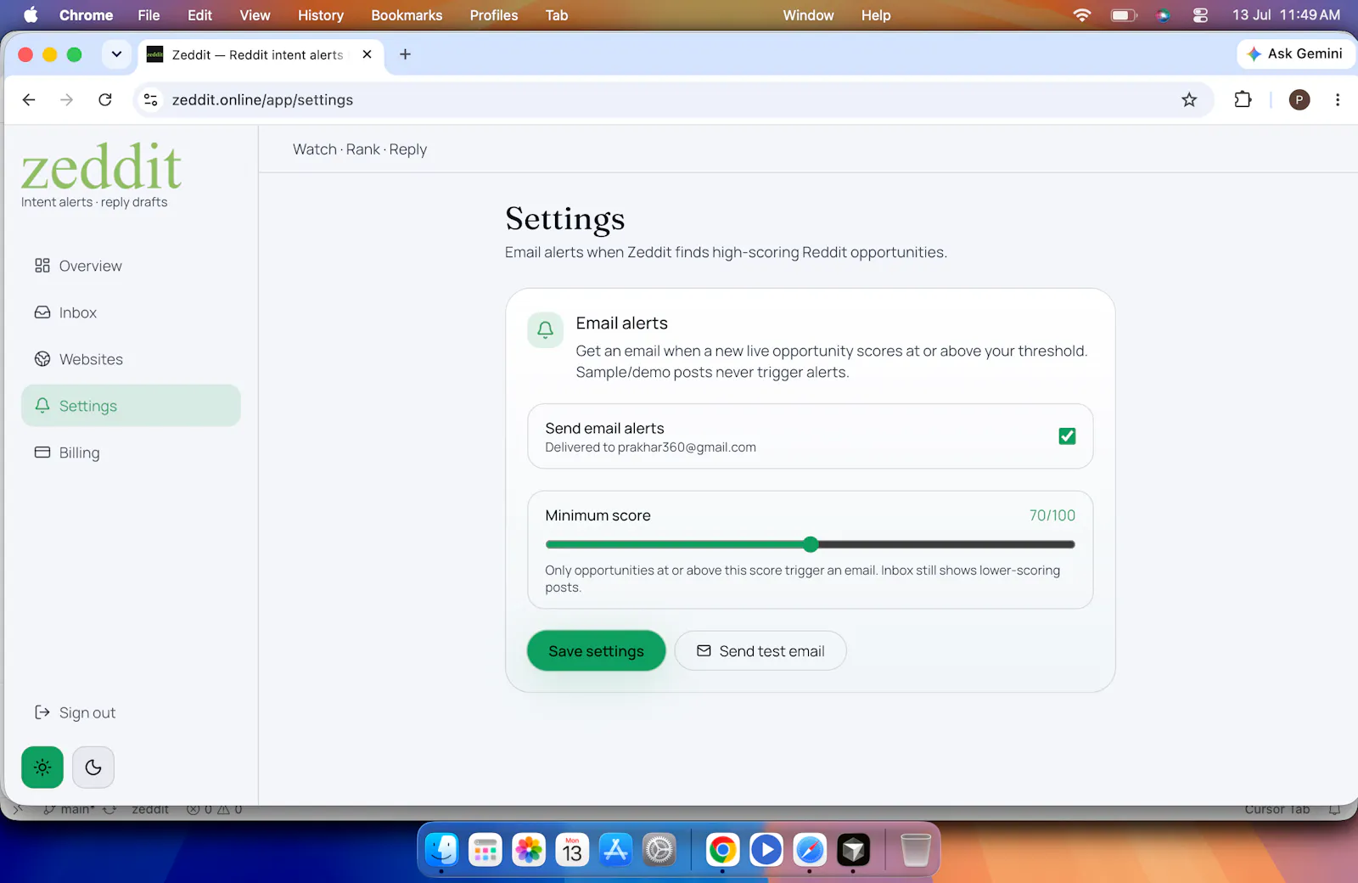
Task: Select the Zeddit — Reddit intent alerts tab
Action: [259, 54]
